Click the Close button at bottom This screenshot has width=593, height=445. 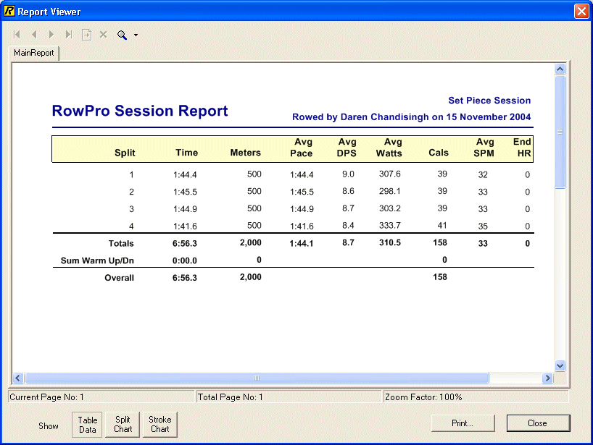(537, 423)
